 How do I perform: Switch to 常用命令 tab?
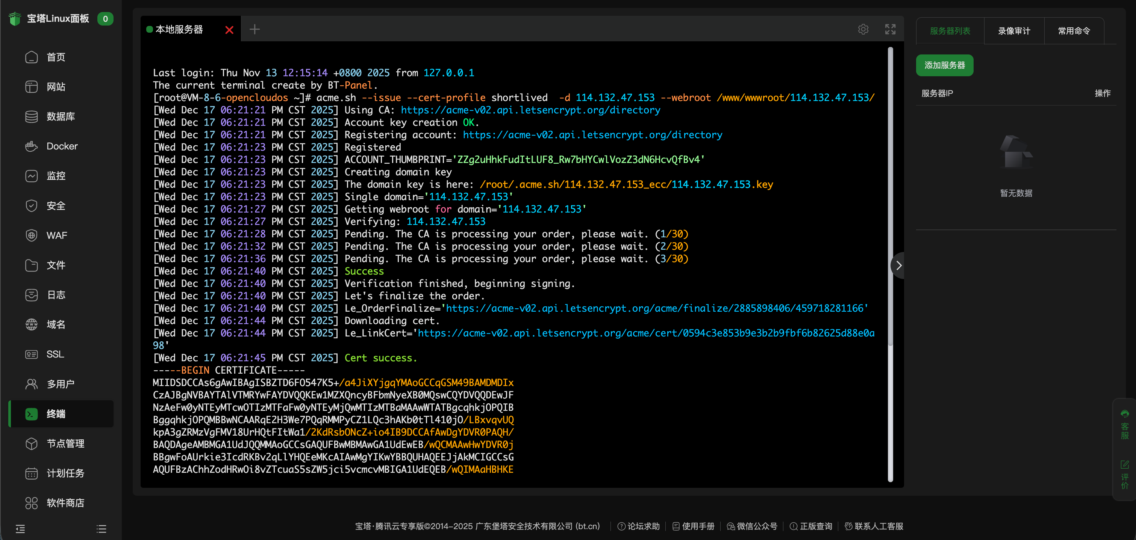pyautogui.click(x=1074, y=31)
